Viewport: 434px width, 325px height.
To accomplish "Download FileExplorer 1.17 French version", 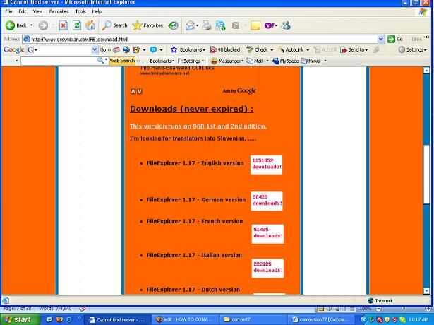I will [194, 221].
